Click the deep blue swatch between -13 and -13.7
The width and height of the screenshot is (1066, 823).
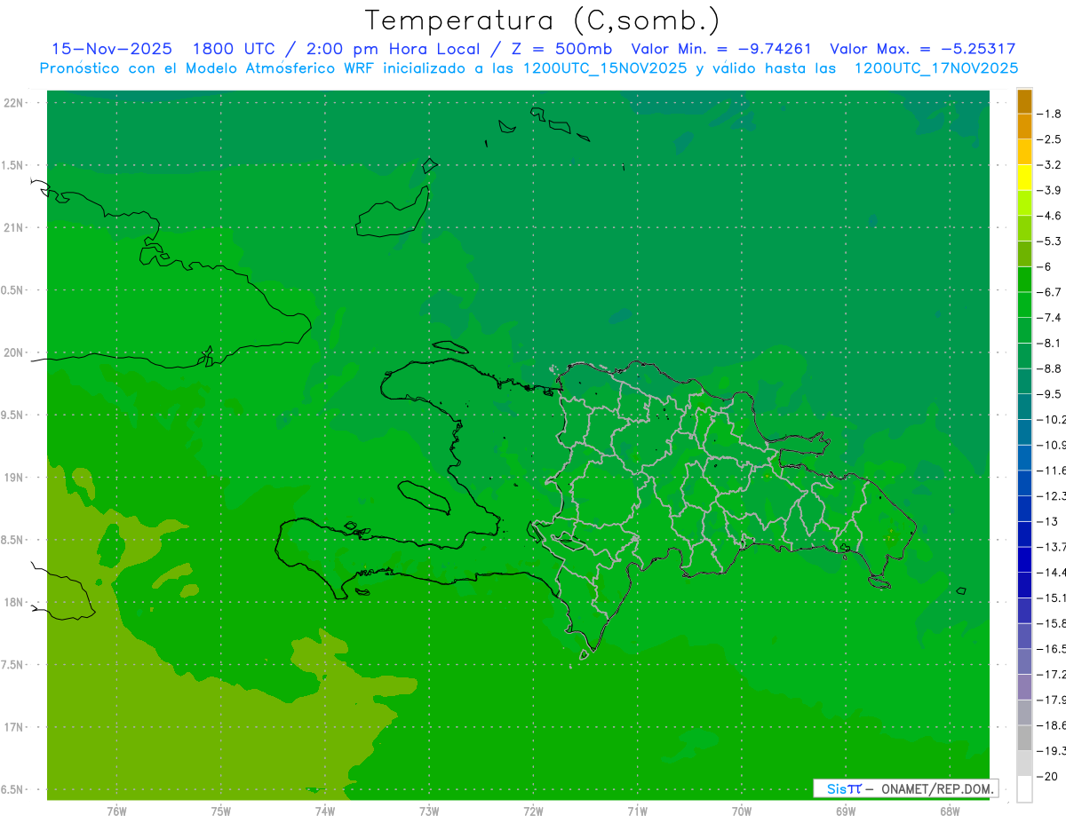pyautogui.click(x=1024, y=534)
